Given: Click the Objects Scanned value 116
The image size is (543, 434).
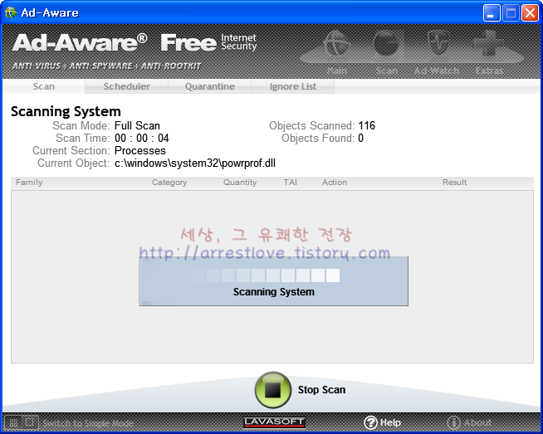Looking at the screenshot, I should [x=367, y=125].
